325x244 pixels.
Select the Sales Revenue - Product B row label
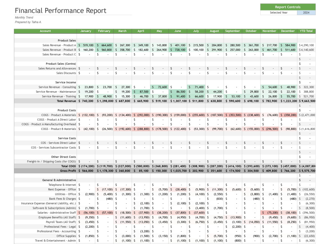[x=59, y=50]
